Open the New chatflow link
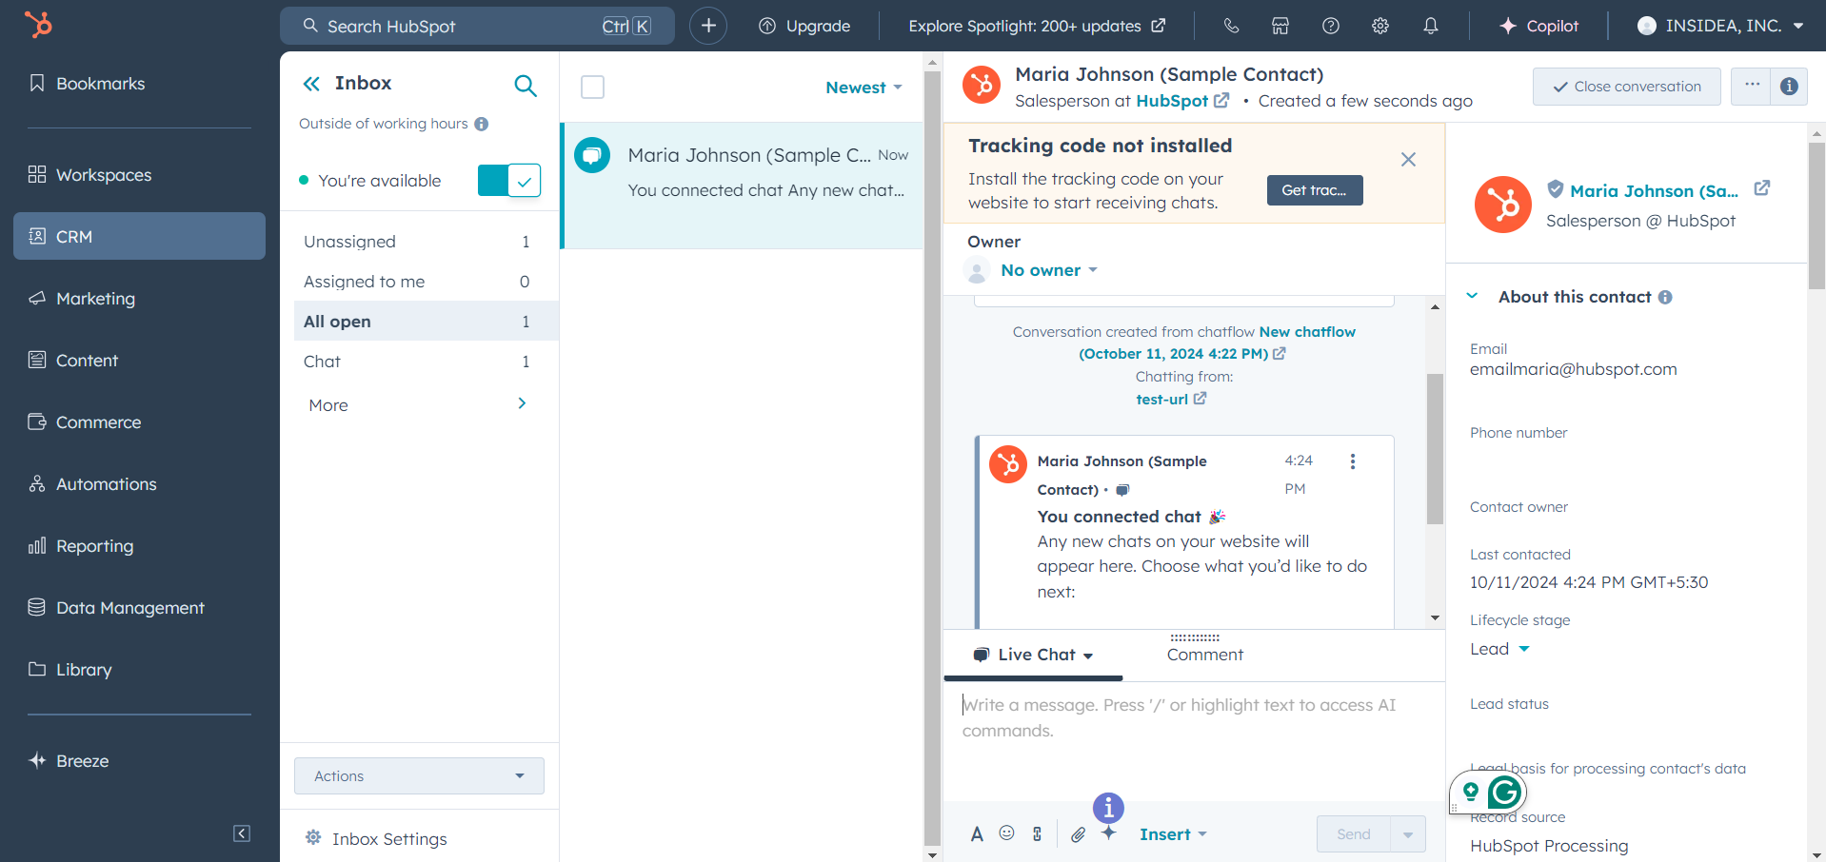Viewport: 1826px width, 862px height. point(1216,343)
